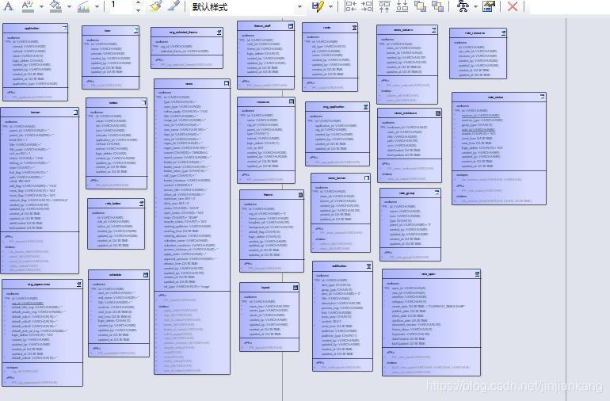Click the news_enclosure table's corner icon

(x=438, y=113)
